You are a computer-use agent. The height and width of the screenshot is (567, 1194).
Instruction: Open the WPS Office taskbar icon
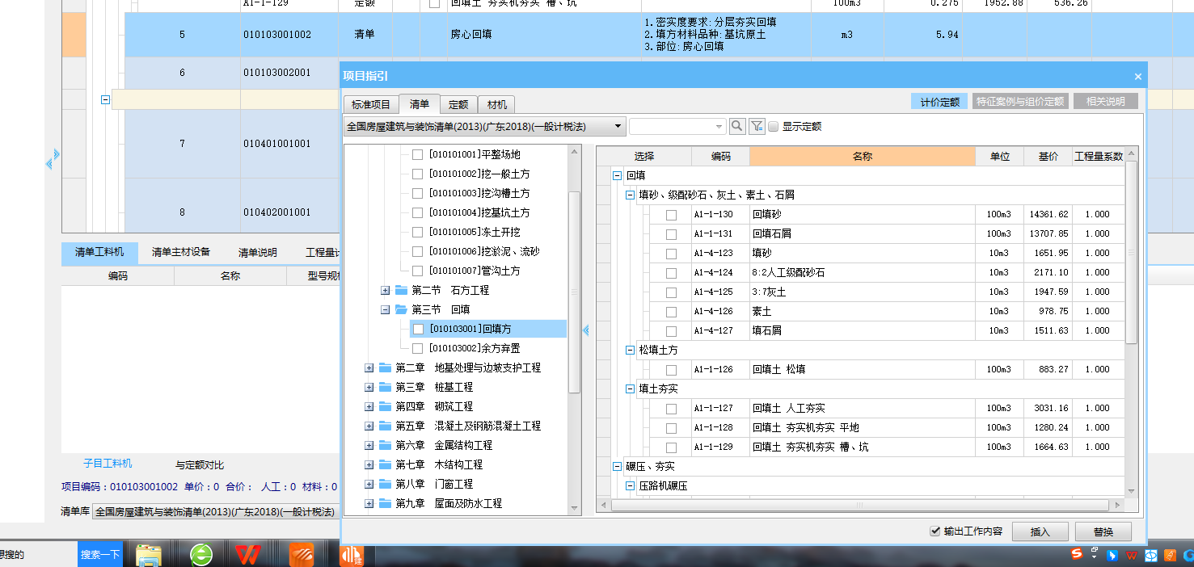tap(249, 555)
